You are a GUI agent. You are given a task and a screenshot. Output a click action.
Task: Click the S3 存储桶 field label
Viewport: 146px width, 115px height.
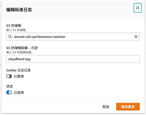(x=14, y=26)
